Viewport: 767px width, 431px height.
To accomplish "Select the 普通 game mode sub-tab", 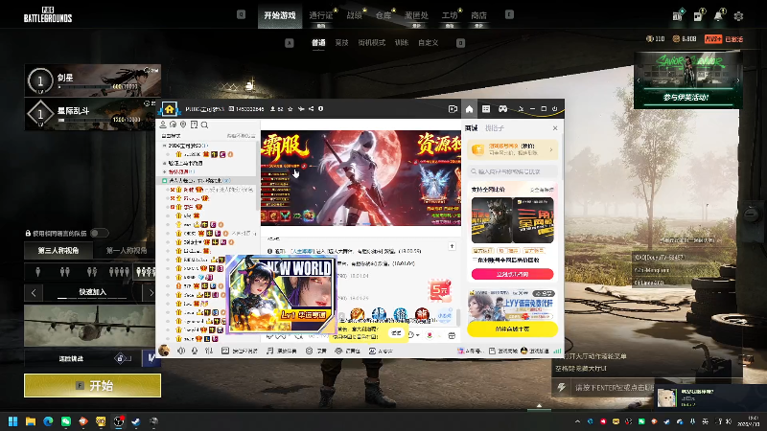I will (x=318, y=43).
